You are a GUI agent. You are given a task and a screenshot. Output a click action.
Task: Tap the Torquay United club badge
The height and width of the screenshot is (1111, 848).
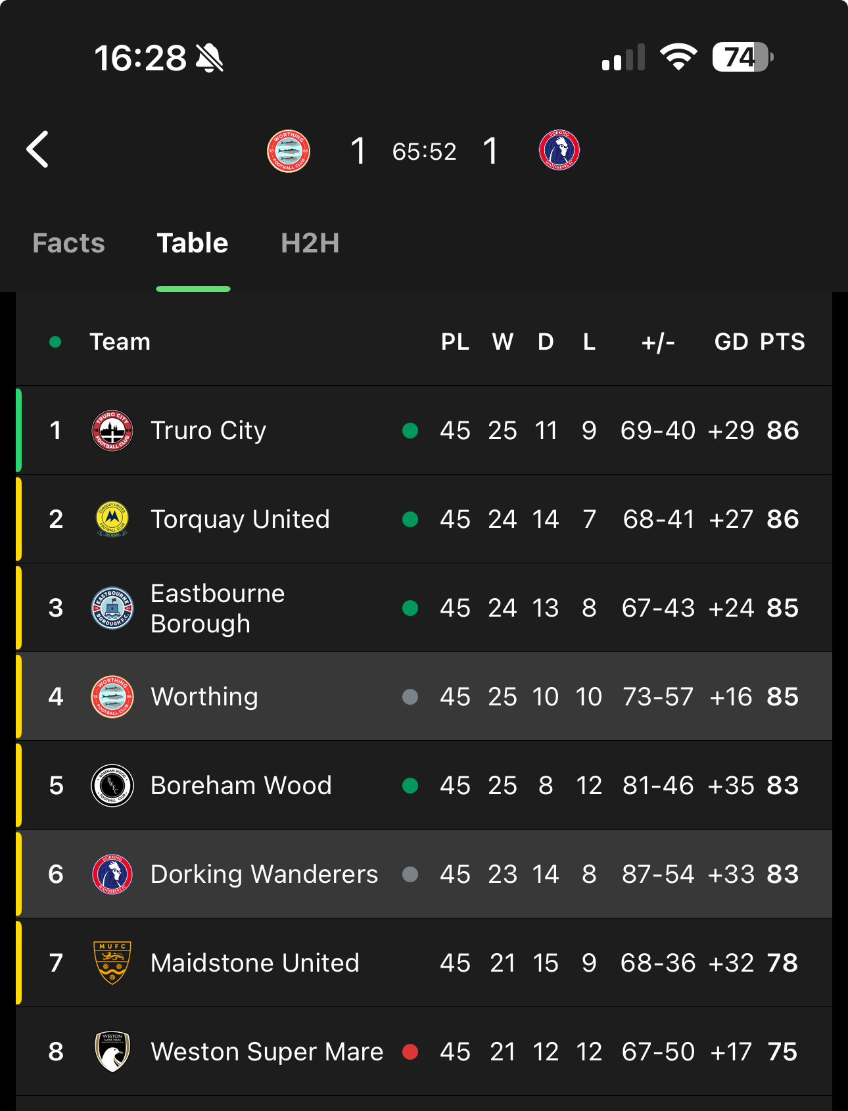click(112, 519)
